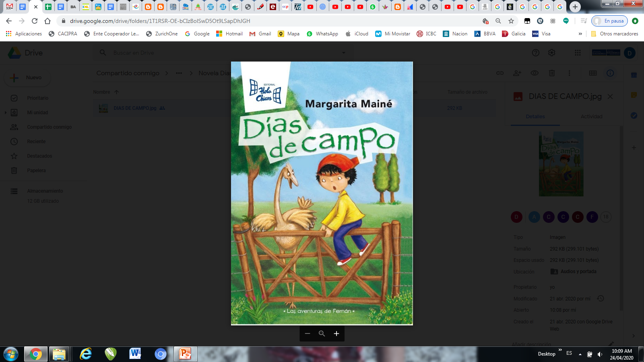Open the Google apps grid launcher

click(x=578, y=53)
